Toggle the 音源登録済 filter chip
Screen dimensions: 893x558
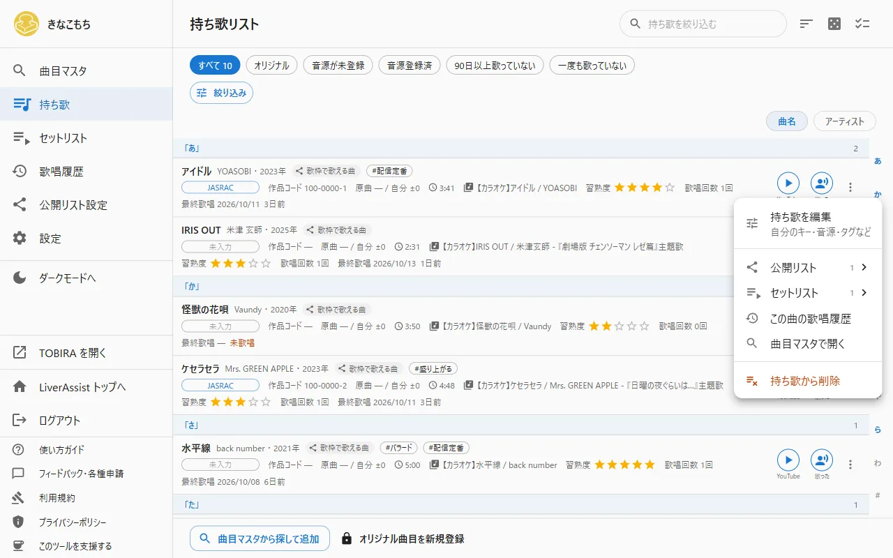pyautogui.click(x=410, y=66)
